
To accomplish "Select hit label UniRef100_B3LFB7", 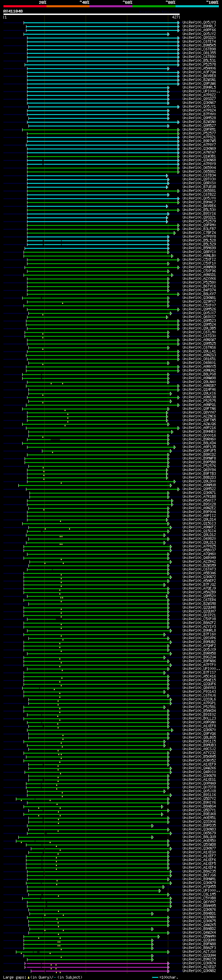I will point(199,229).
